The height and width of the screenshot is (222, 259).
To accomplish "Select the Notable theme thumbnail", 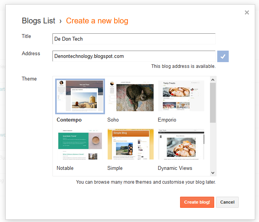I will tap(80, 144).
